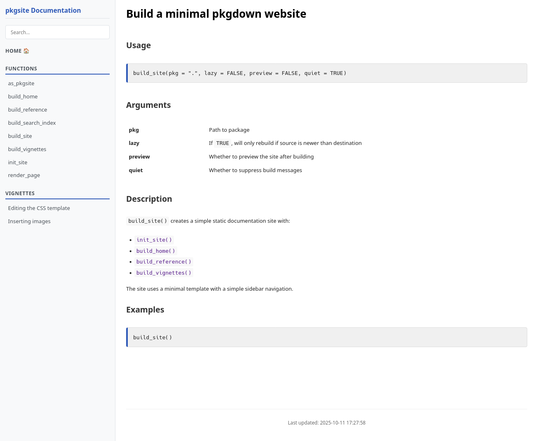Open Editing the CSS template vignette
Viewport: 538px width, 441px height.
(x=39, y=208)
